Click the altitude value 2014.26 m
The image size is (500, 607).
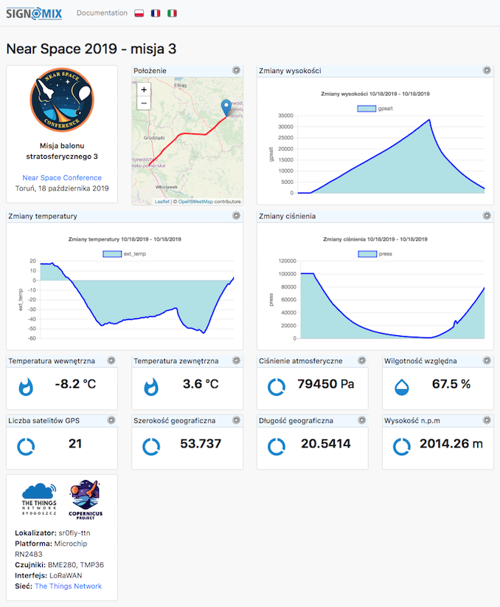click(x=451, y=444)
